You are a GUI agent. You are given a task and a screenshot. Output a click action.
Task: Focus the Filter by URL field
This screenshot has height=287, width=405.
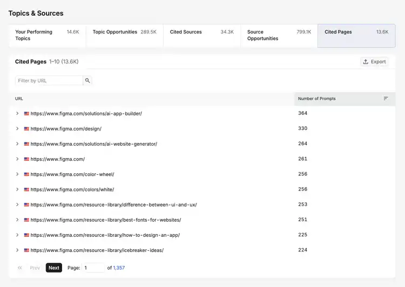click(49, 80)
